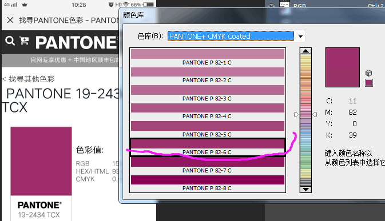Click the left slider triangle beside color strip
This screenshot has height=221, width=385.
tap(296, 114)
